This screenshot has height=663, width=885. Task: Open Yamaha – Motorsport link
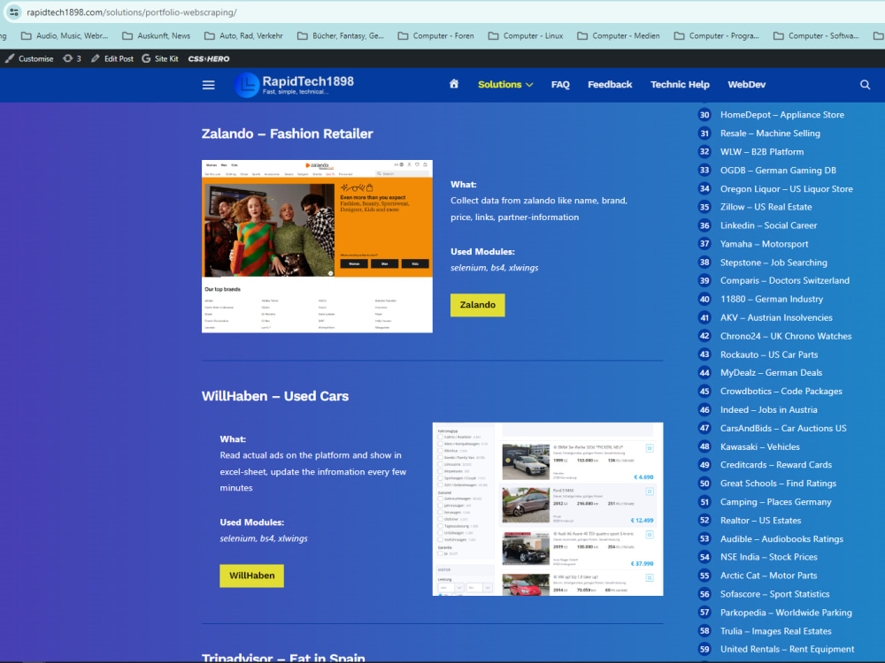click(765, 244)
